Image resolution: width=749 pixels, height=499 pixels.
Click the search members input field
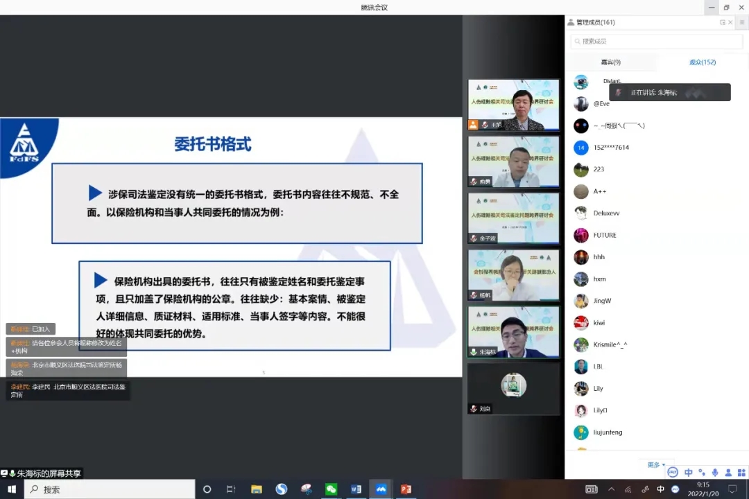[x=656, y=42]
